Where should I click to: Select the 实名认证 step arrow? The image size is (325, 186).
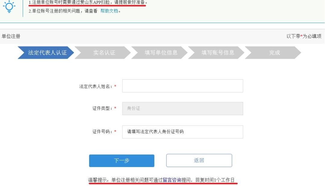pos(103,53)
